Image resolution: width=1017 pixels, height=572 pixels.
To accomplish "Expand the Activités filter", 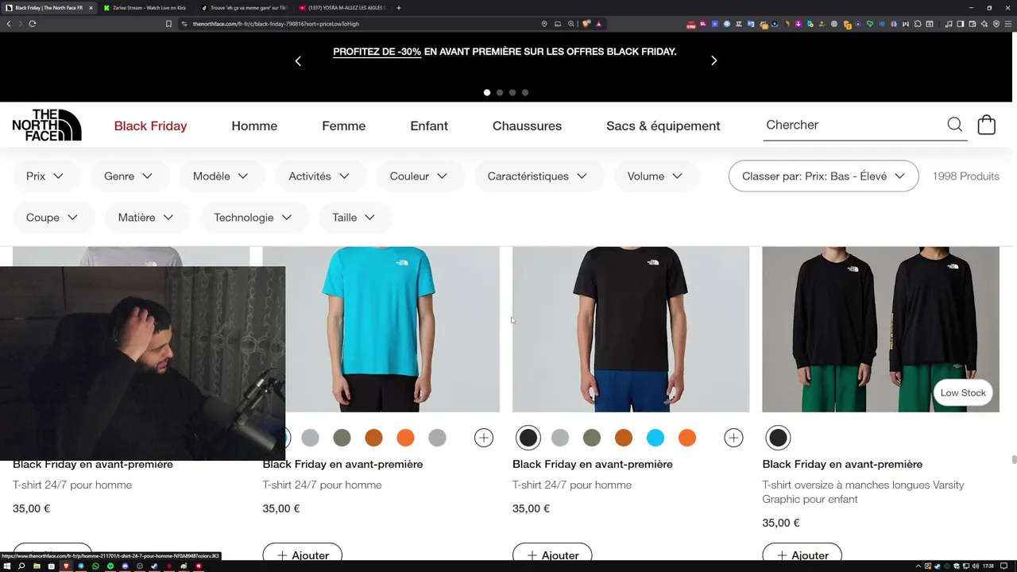I will pos(320,176).
